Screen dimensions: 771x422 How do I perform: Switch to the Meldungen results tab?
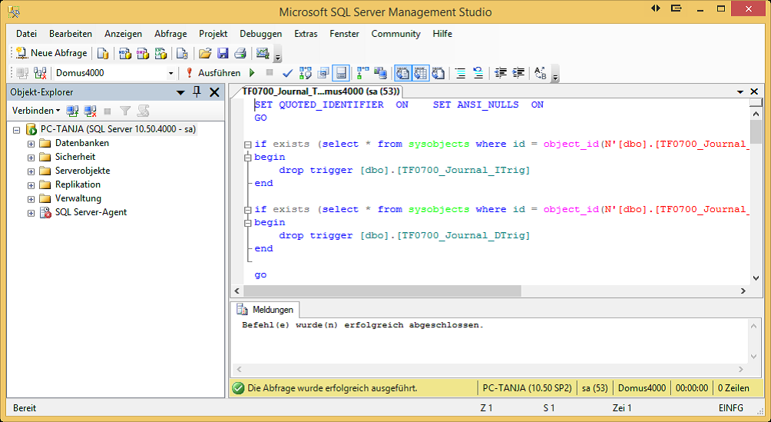(x=266, y=309)
